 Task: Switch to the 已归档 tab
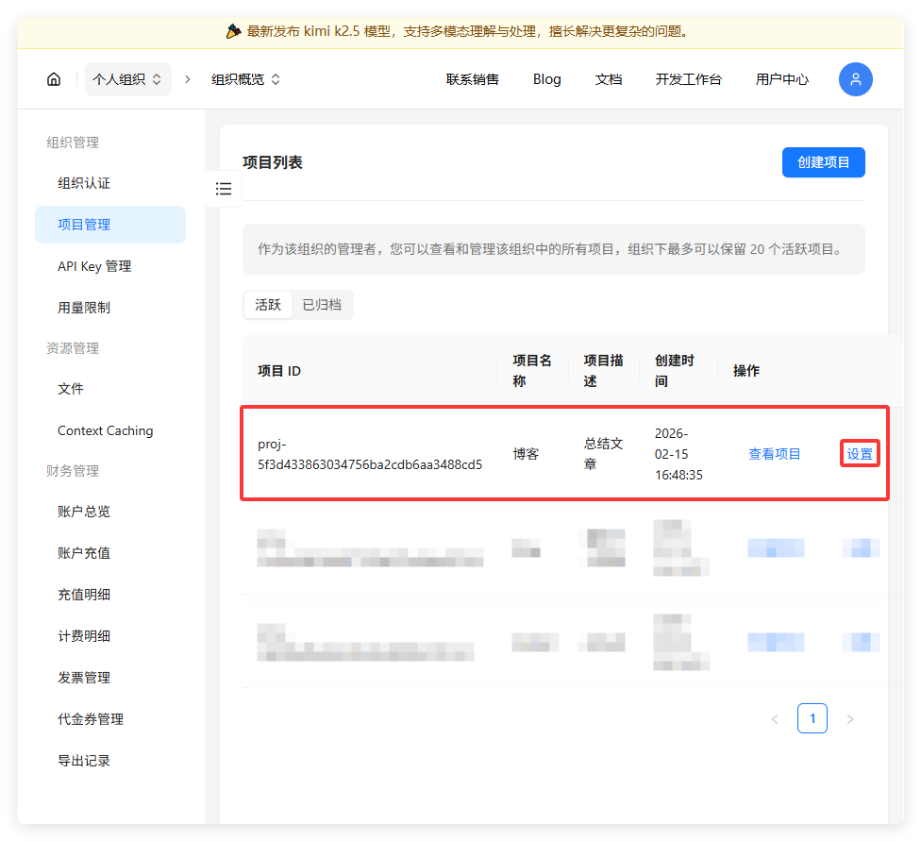coord(322,305)
